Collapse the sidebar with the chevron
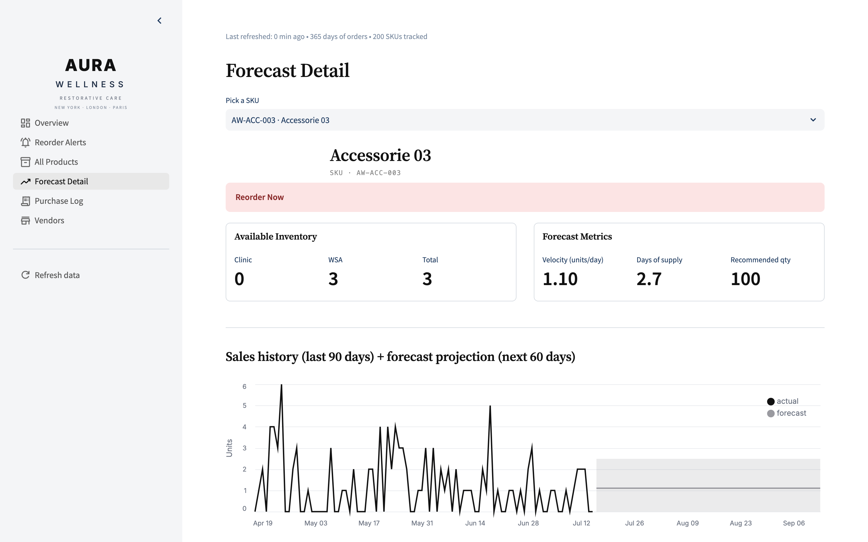The image size is (868, 542). tap(159, 21)
